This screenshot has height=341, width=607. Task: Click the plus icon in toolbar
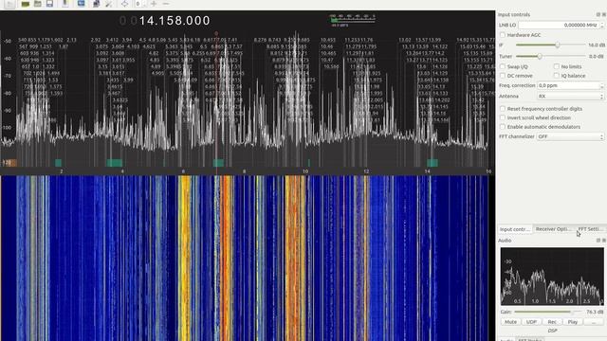click(x=154, y=4)
